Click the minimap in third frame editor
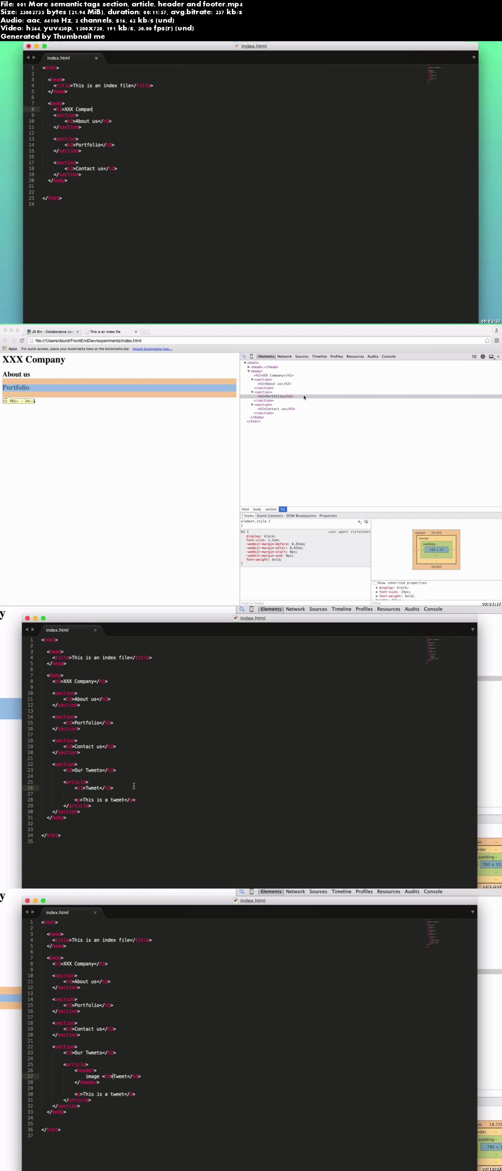The image size is (502, 1171). tap(433, 650)
